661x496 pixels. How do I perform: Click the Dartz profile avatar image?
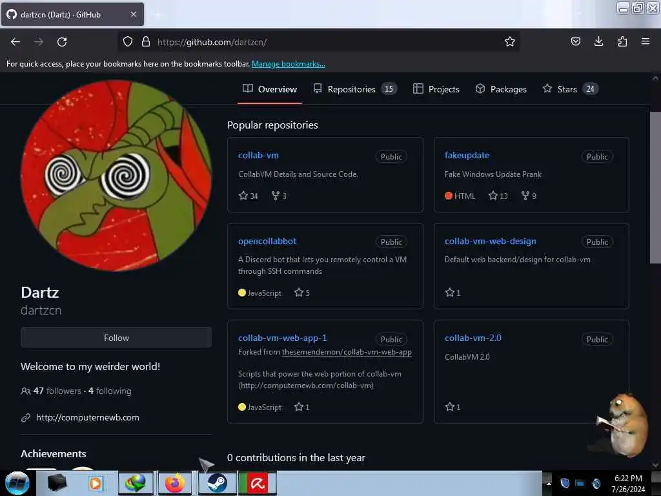coord(116,176)
